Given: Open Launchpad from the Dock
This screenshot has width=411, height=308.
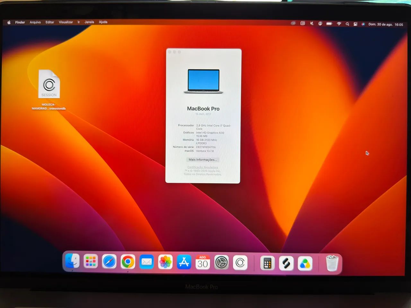Looking at the screenshot, I should coord(91,261).
